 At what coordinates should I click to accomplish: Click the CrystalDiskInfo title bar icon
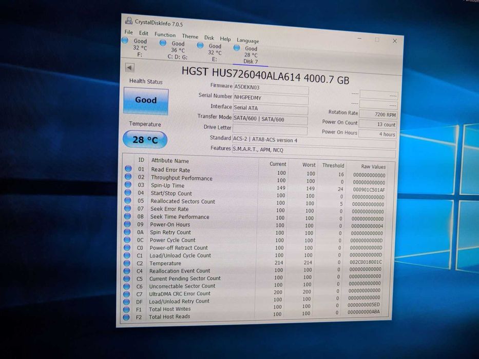click(x=129, y=21)
